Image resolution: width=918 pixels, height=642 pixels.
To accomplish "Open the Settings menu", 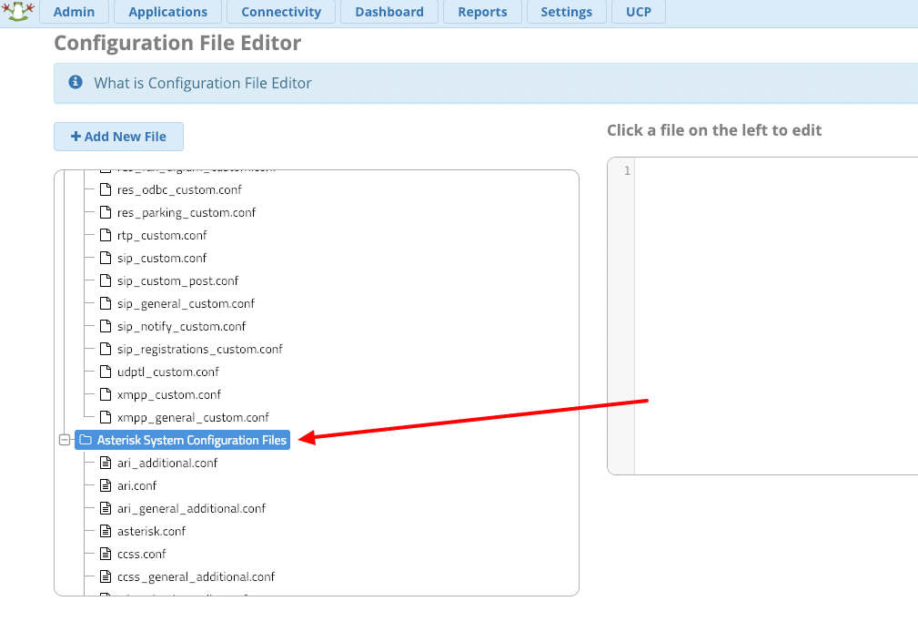I will (566, 12).
